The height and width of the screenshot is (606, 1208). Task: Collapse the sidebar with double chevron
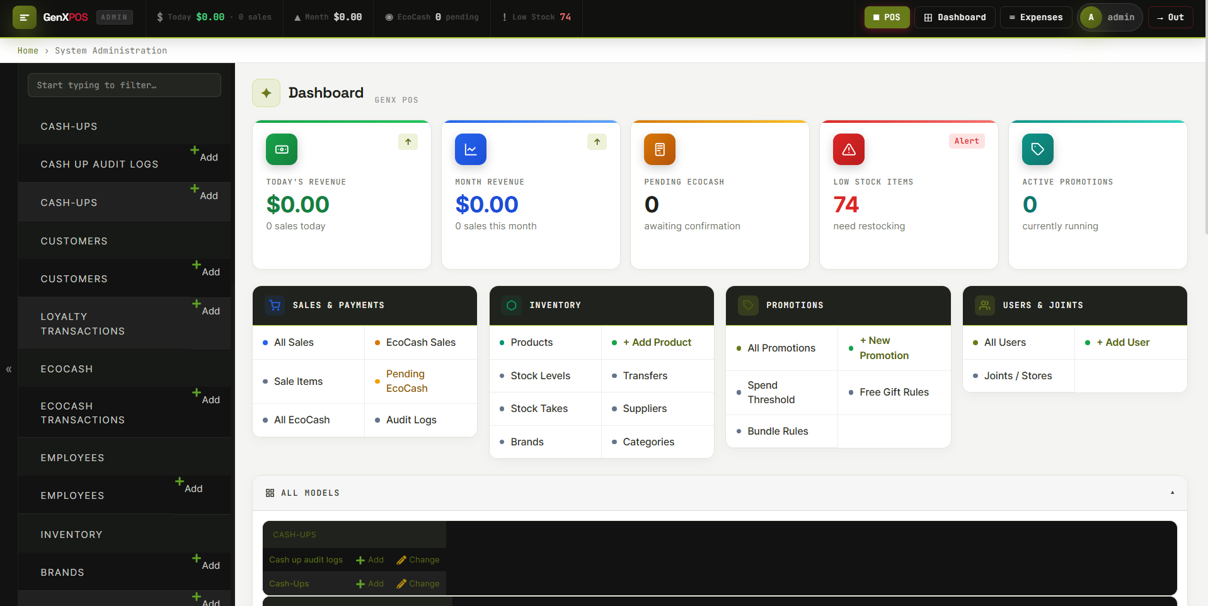[x=9, y=369]
